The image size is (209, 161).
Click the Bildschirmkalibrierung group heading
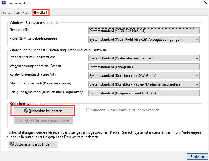pyautogui.click(x=27, y=103)
